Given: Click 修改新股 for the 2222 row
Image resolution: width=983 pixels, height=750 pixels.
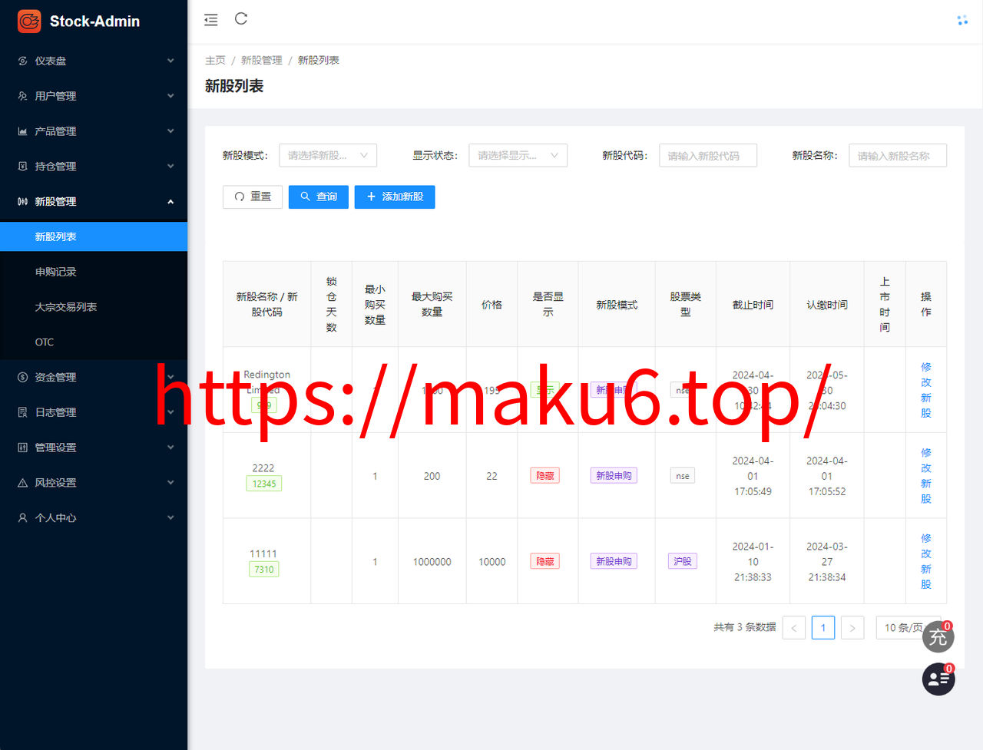Looking at the screenshot, I should (x=926, y=476).
